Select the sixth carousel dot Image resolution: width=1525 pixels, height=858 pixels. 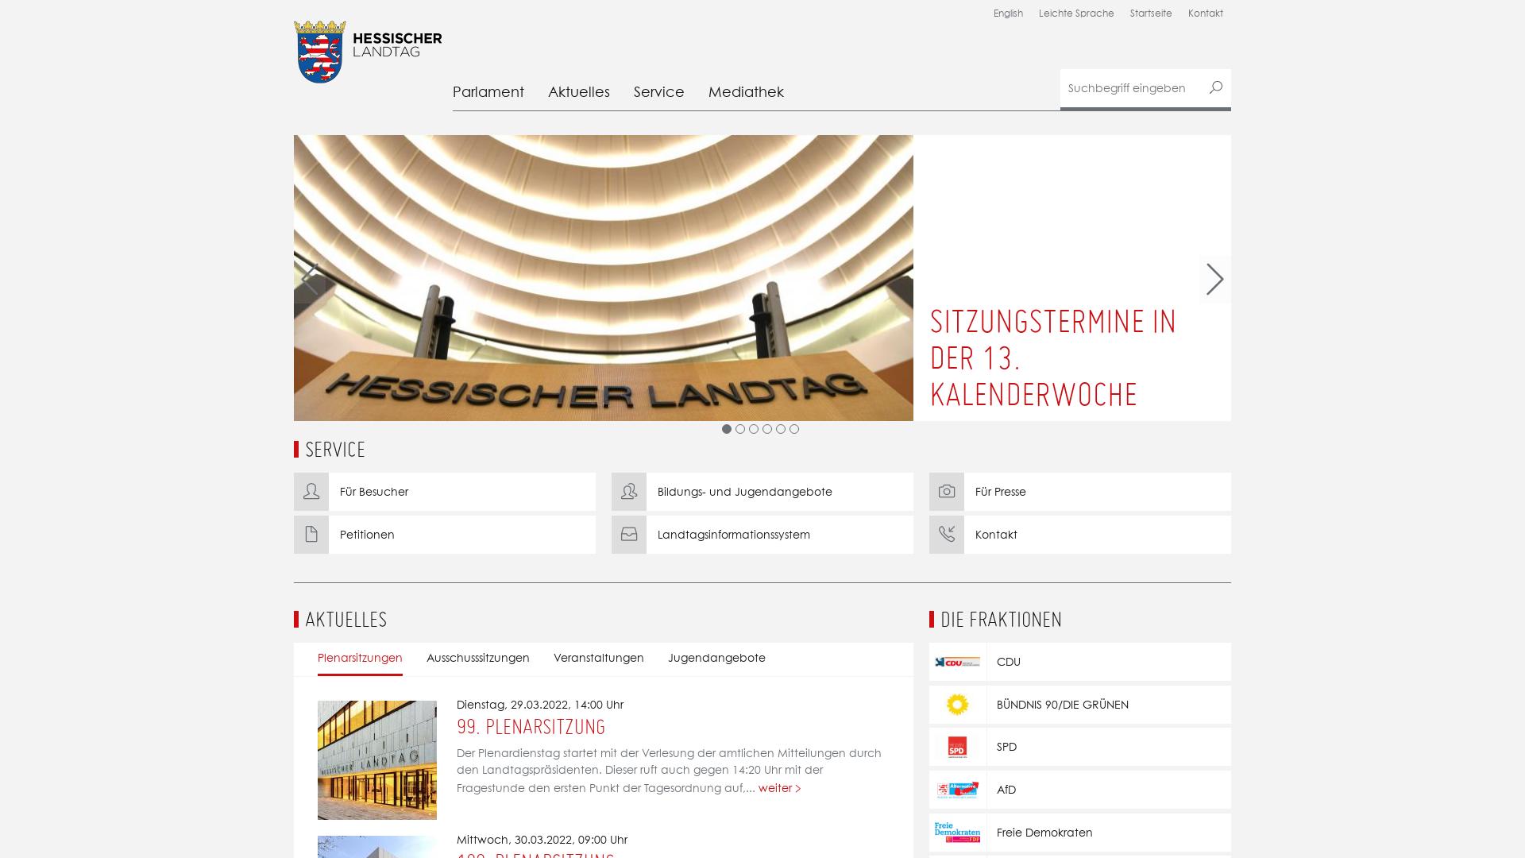[x=794, y=429]
